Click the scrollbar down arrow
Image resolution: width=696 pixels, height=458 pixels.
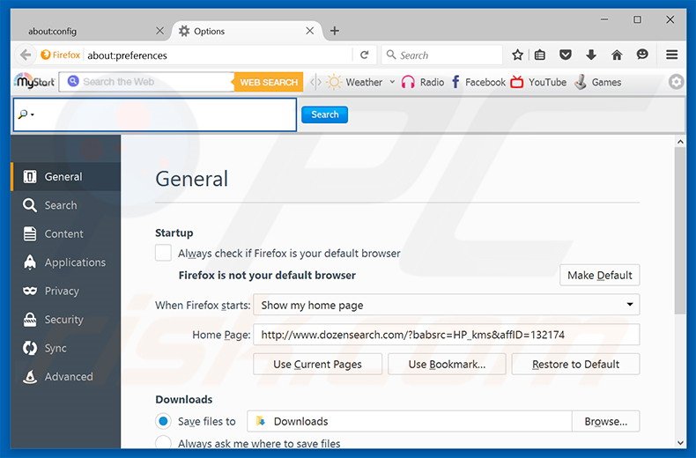pos(680,442)
